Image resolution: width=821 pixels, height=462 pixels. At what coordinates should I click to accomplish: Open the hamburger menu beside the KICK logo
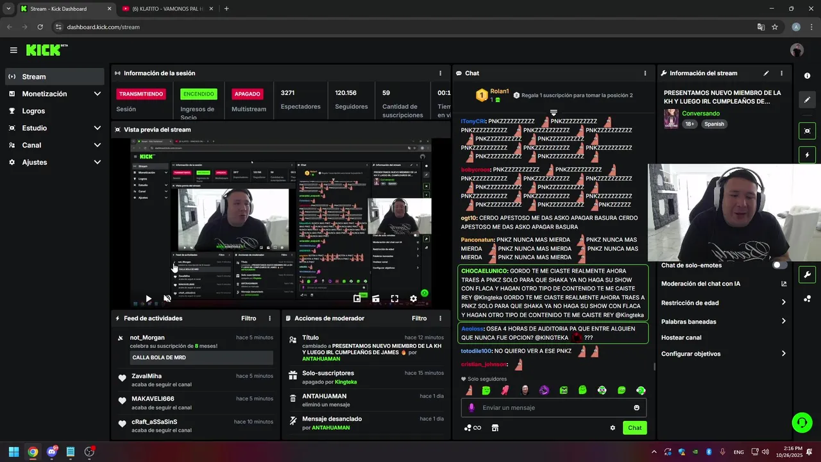coord(13,50)
